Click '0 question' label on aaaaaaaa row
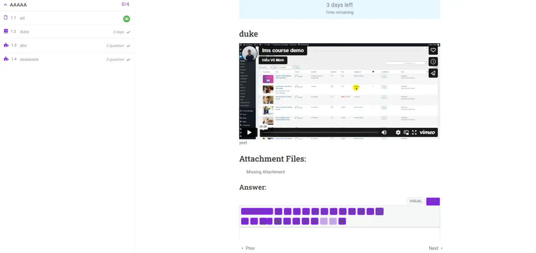Image resolution: width=536 pixels, height=253 pixels. [x=115, y=60]
